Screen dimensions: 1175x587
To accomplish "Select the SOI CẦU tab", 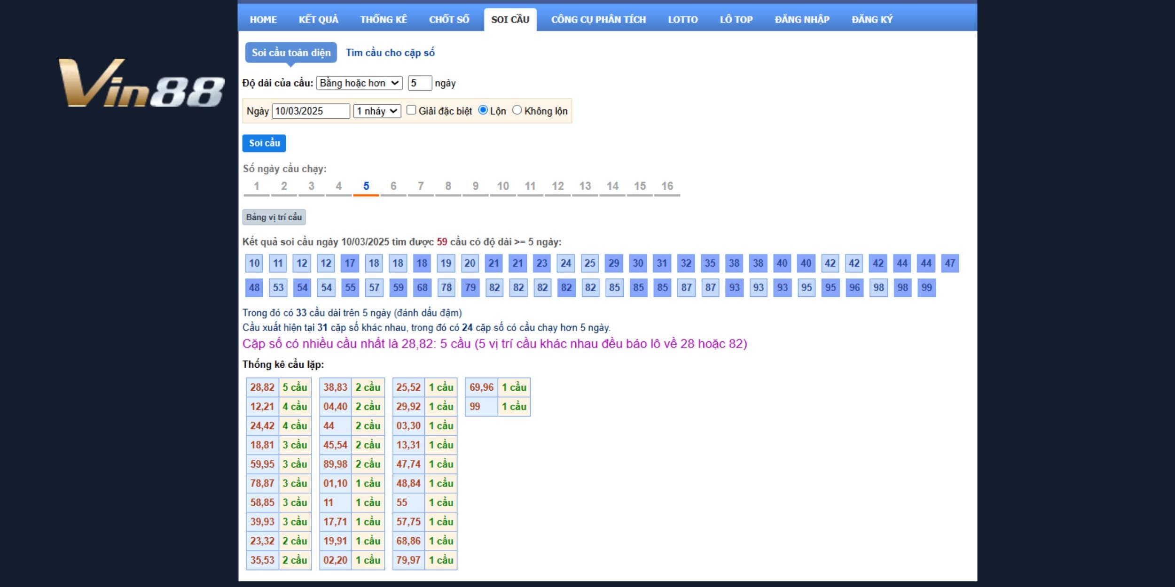I will [510, 19].
